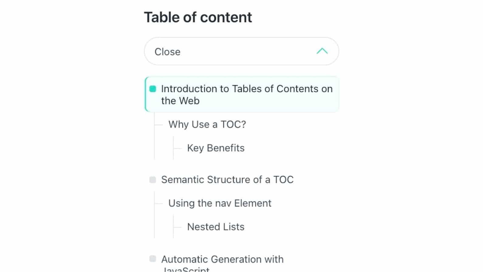Click gray bullet beside Automatic Generation
The width and height of the screenshot is (483, 272).
(x=153, y=259)
